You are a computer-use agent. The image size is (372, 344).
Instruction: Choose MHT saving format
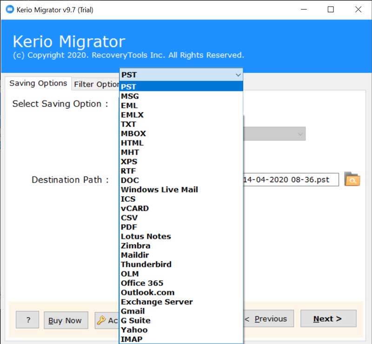[x=181, y=152]
